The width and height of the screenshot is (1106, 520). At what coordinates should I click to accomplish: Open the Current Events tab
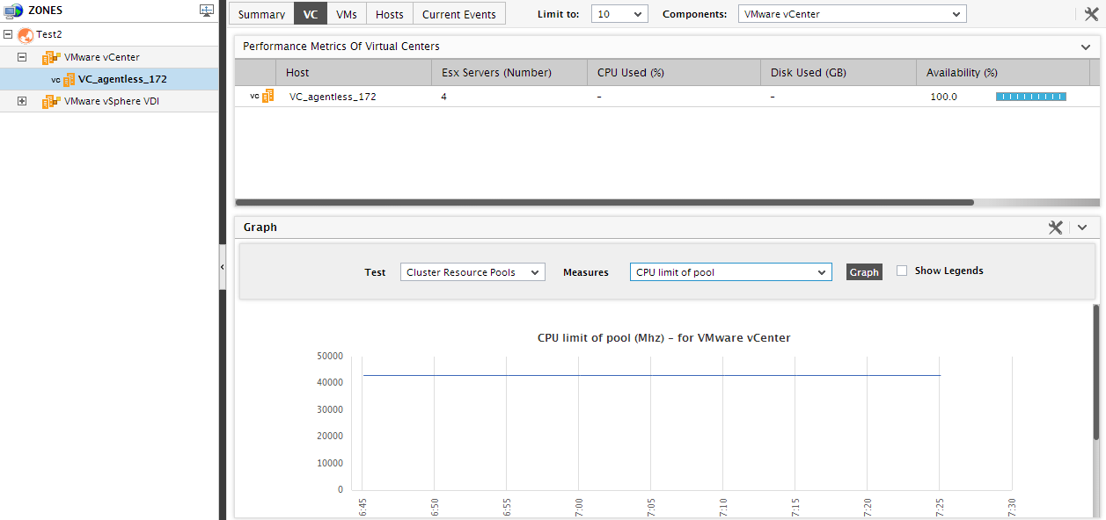459,14
